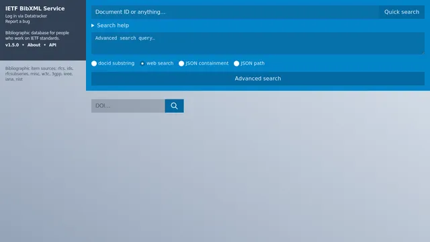Click the rfcs source name

point(61,69)
